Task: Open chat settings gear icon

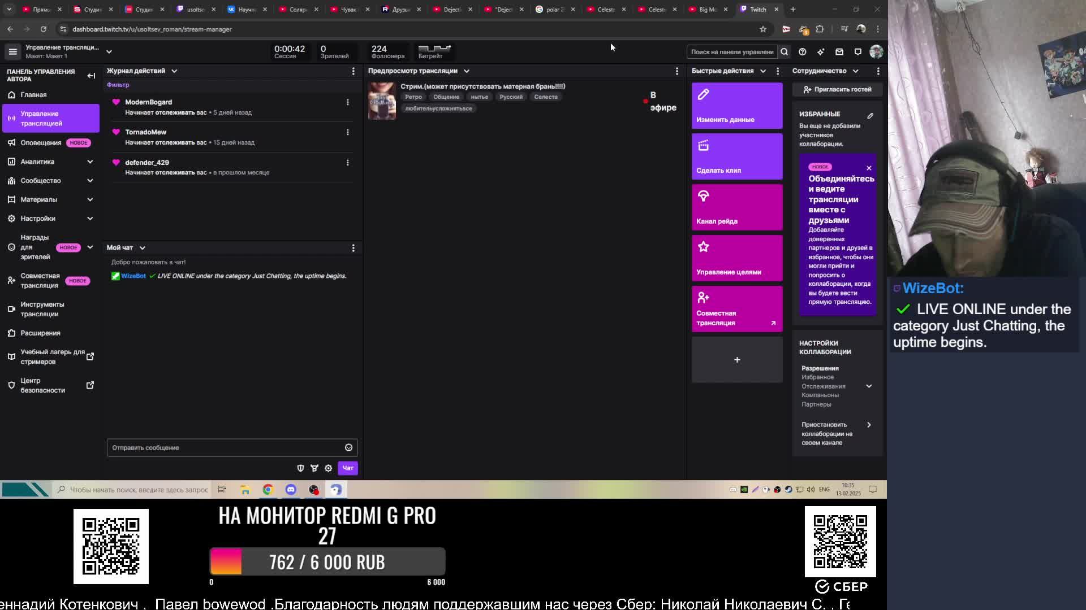Action: tap(328, 468)
